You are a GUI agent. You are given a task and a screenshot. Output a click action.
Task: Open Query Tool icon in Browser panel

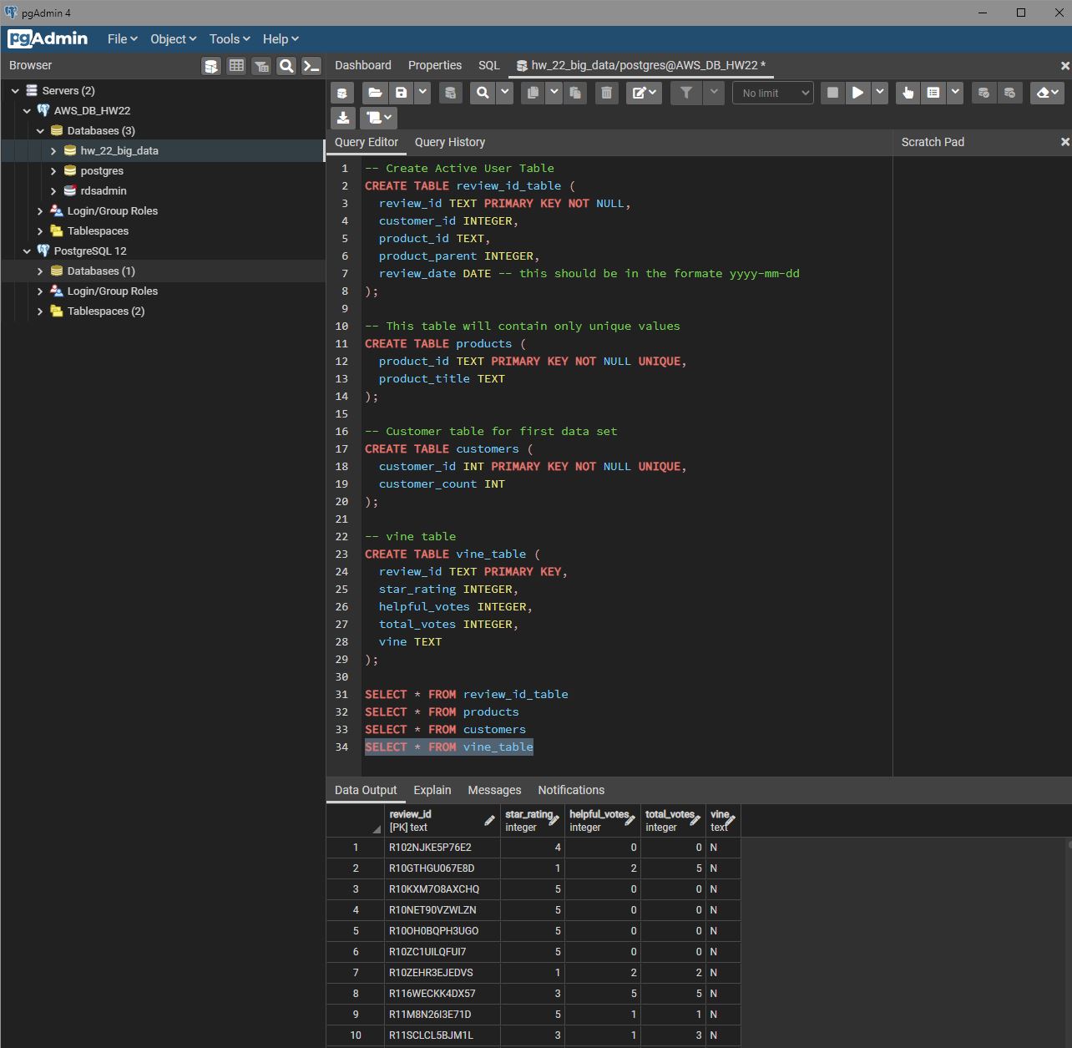pos(212,66)
